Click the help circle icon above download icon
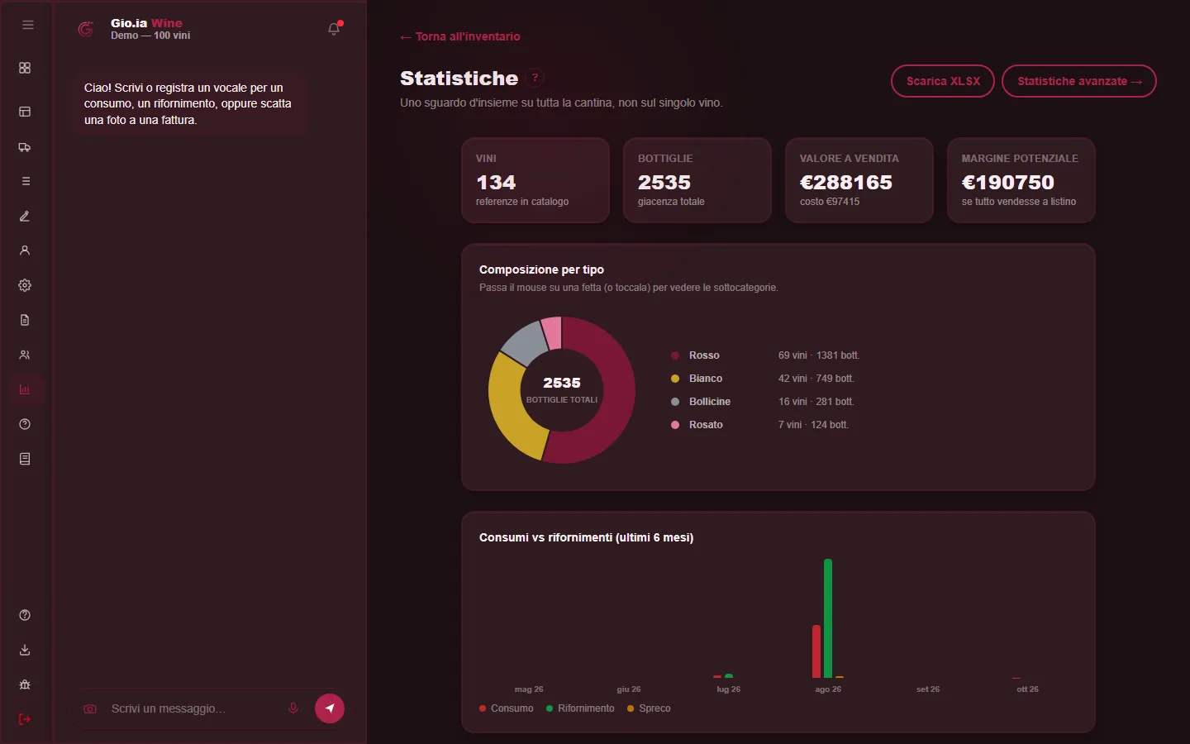 tap(25, 615)
